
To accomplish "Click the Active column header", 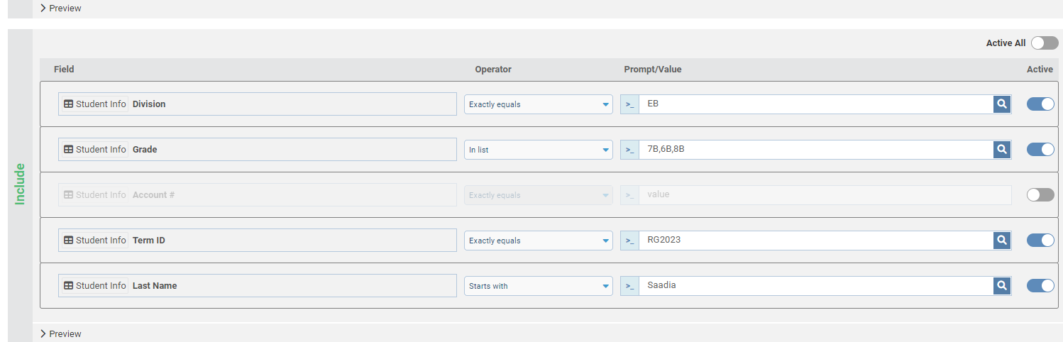I will pos(1040,70).
